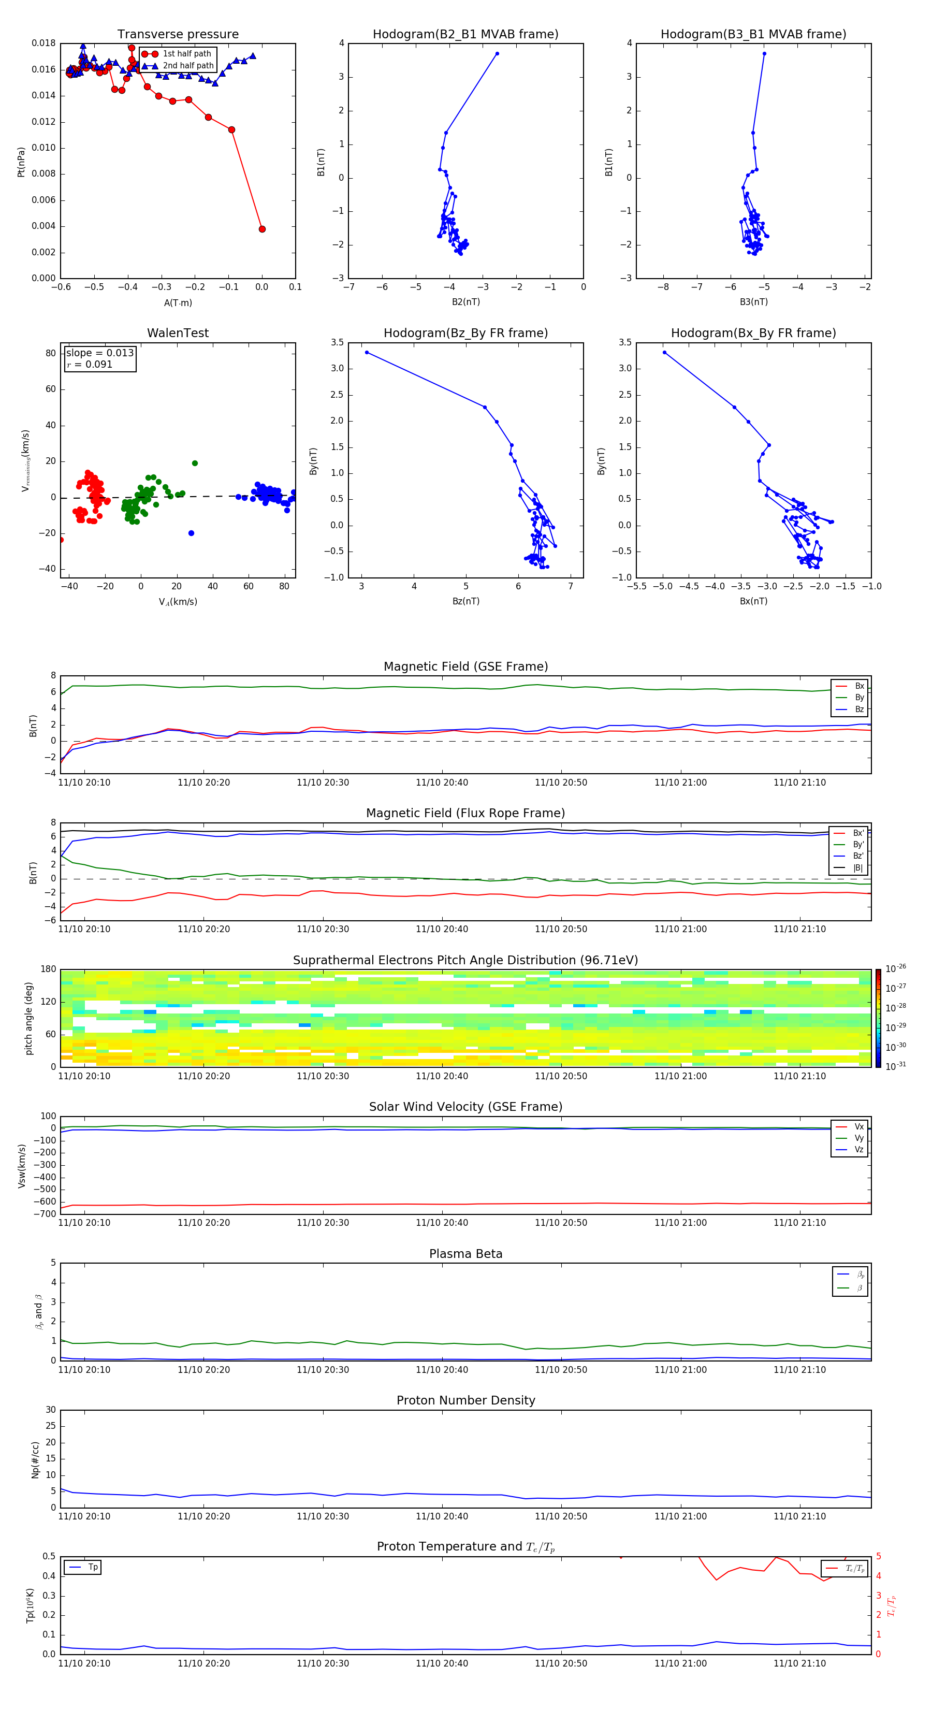Click "Suprathermal Electrons Pitch Angle Distribution" title
This screenshot has width=932, height=1709.
coord(465,961)
